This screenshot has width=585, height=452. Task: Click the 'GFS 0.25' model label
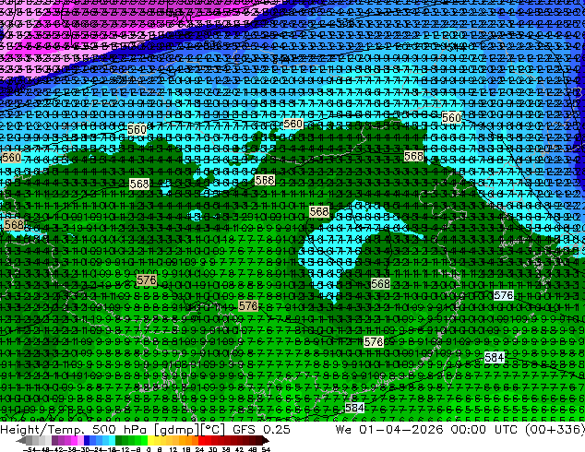(261, 430)
